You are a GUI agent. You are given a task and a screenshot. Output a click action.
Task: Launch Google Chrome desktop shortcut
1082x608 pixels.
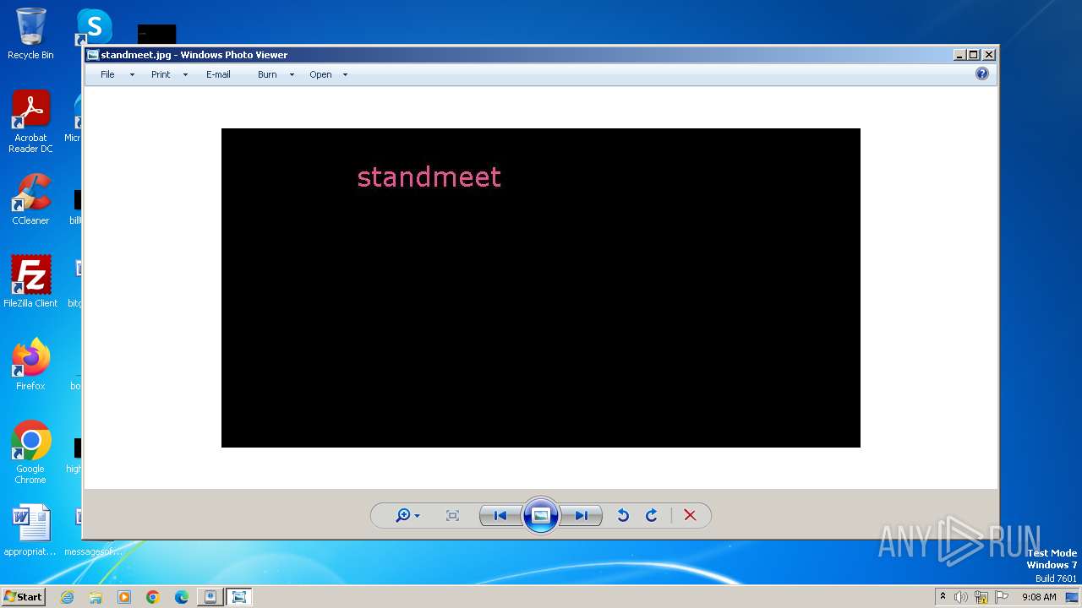(30, 453)
